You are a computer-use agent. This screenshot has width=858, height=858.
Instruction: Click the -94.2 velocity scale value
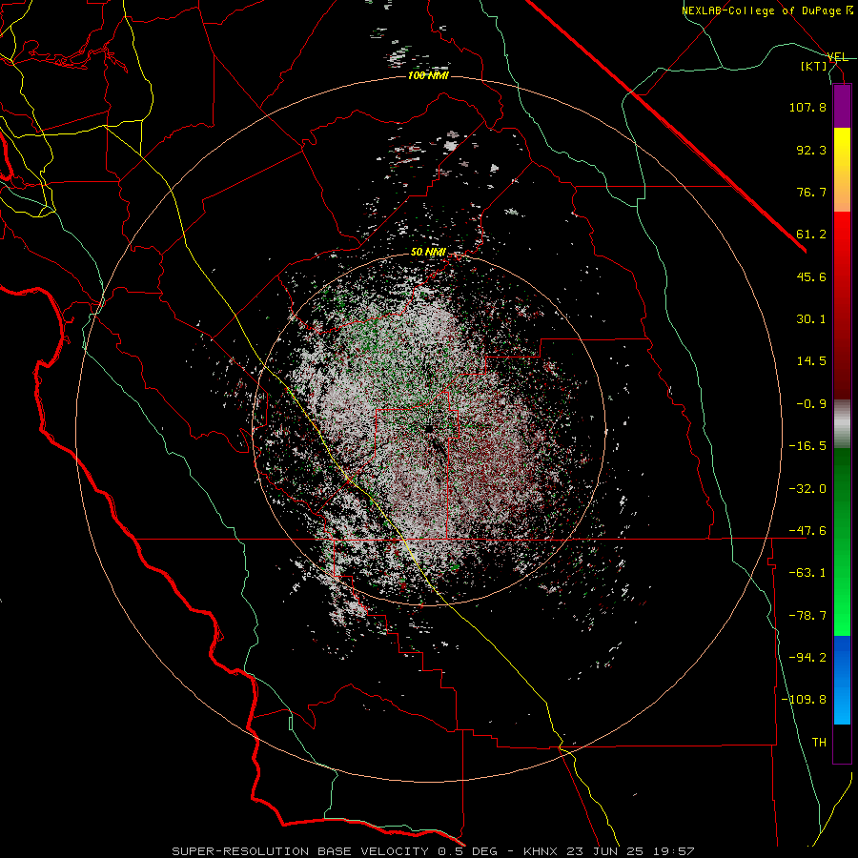click(x=807, y=658)
